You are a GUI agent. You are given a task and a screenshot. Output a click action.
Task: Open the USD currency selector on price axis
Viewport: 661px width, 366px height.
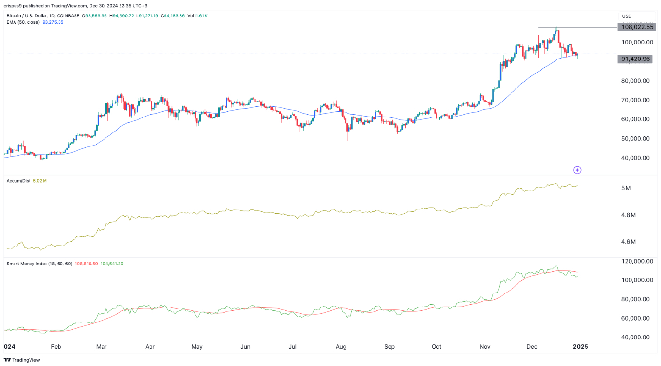627,16
